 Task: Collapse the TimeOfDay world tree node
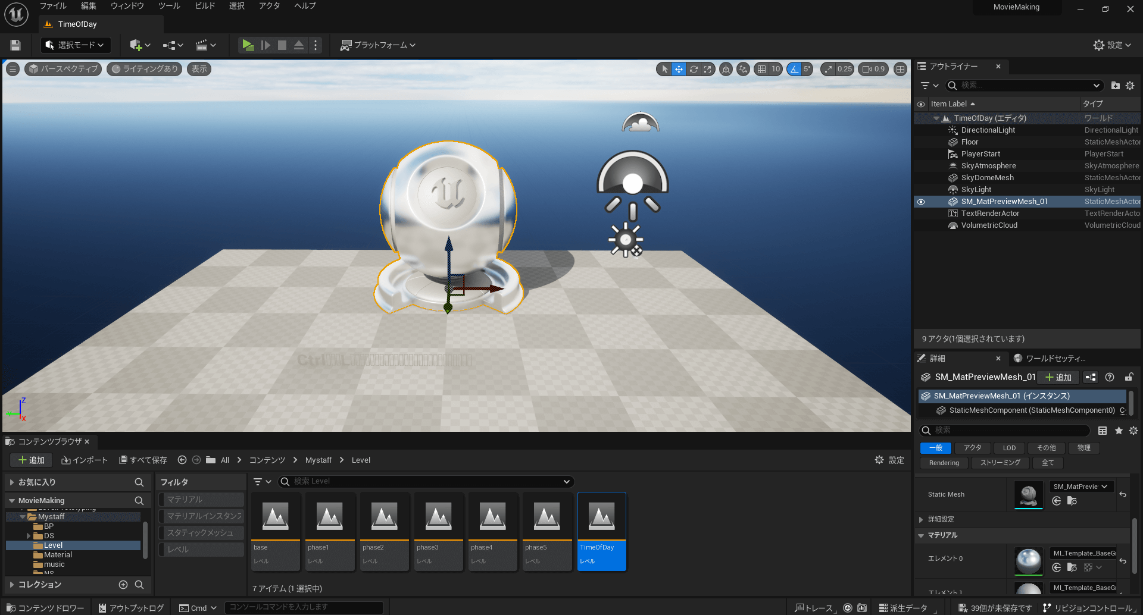[x=936, y=118]
